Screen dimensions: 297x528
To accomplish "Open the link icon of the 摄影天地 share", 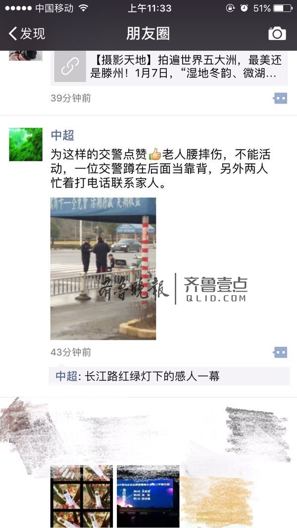I will click(70, 66).
